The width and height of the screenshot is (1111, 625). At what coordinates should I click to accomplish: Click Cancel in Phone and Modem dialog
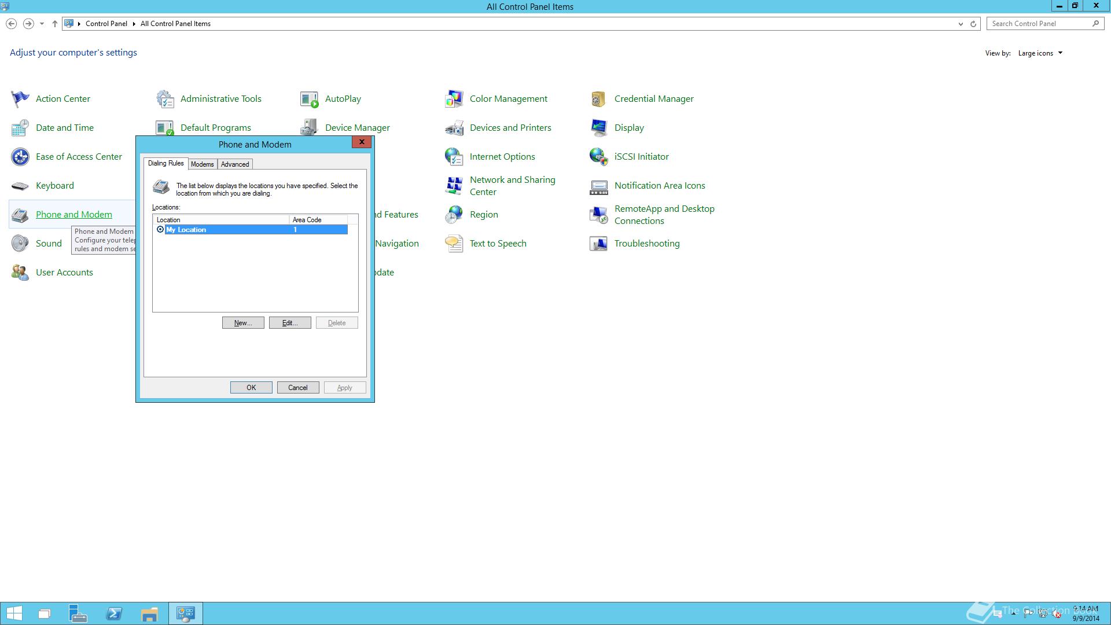298,388
